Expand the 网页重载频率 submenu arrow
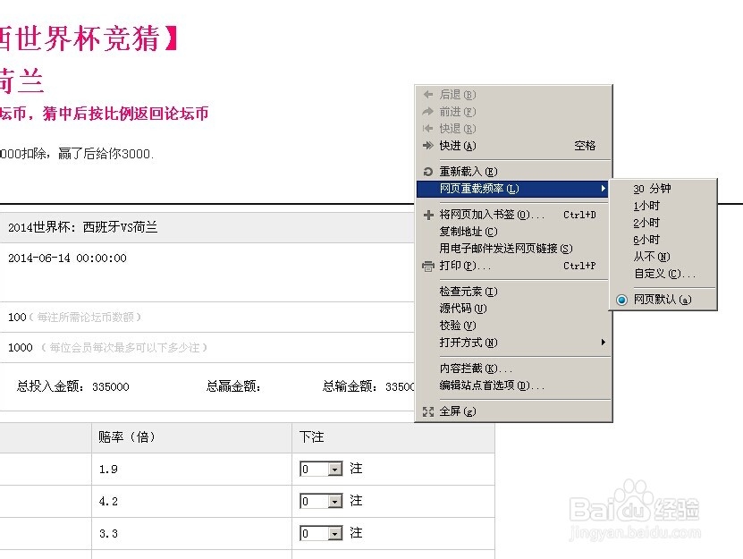 tap(603, 188)
